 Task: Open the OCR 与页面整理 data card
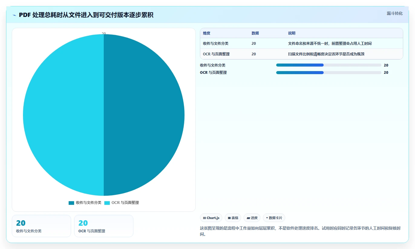(x=104, y=226)
